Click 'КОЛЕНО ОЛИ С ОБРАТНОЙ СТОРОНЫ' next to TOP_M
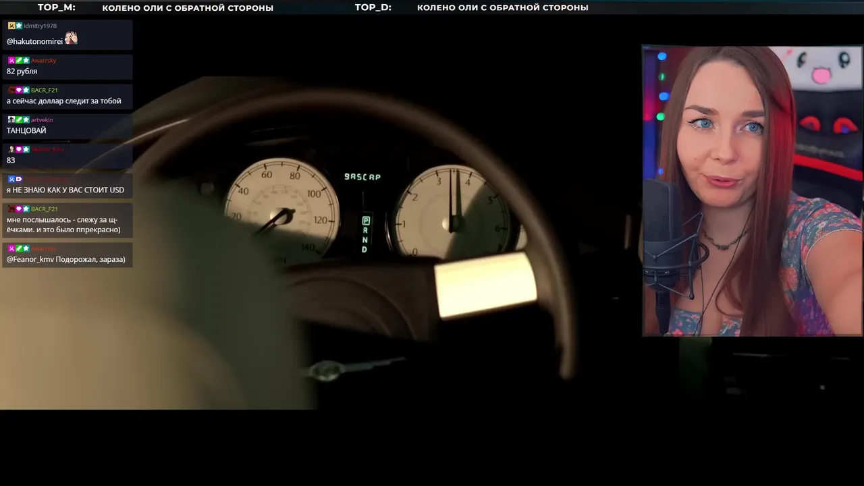 click(188, 8)
